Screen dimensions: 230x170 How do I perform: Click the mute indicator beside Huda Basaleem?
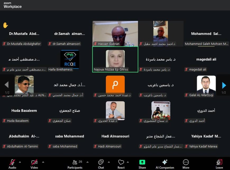pos(5,120)
